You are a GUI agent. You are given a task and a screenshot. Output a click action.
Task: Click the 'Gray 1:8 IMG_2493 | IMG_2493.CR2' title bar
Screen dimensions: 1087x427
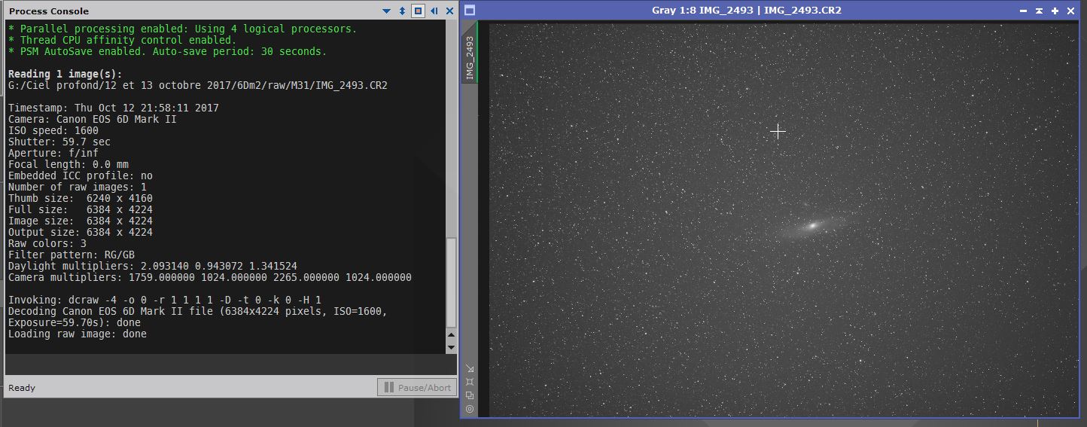tap(746, 11)
